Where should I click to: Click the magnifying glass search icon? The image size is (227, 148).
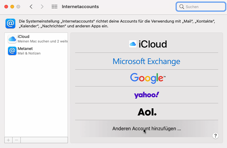[x=182, y=7]
